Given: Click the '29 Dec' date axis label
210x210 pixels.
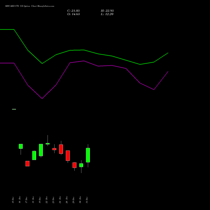Looking at the screenshot, I should click(x=73, y=200).
